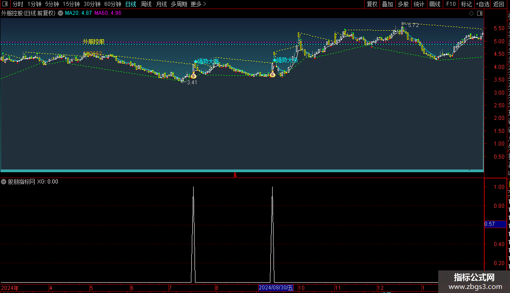Click the second money bag signal marker
510x293 pixels.
point(273,74)
